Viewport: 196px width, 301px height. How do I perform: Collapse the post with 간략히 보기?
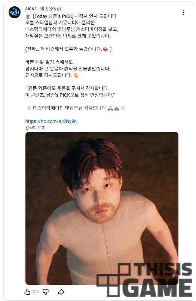tap(36, 128)
